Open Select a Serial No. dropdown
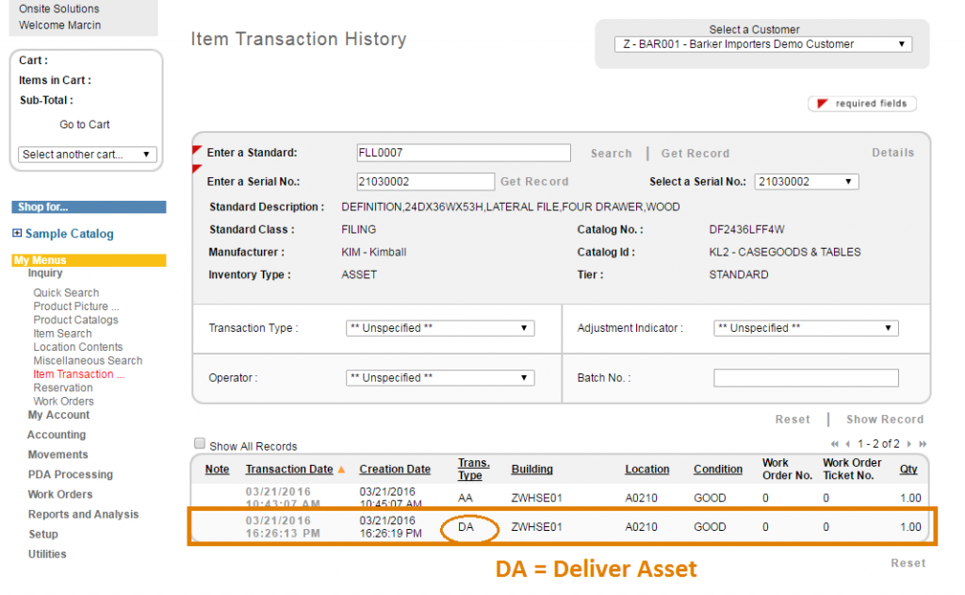Viewport: 965px width, 595px height. tap(806, 181)
